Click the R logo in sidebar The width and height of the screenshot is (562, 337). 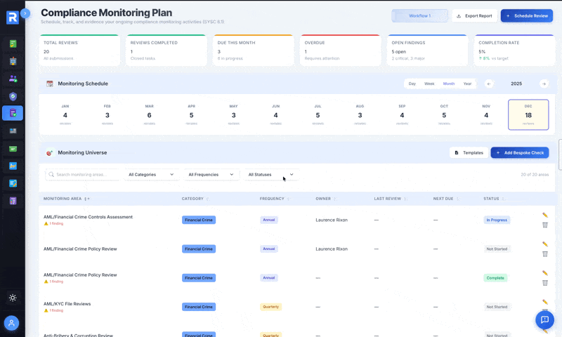click(x=13, y=17)
